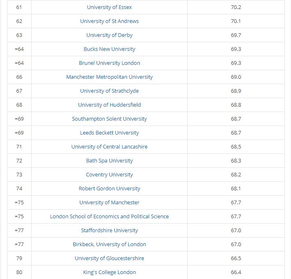The height and width of the screenshot is (279, 291).
Task: Click Robert Gordon University link
Action: pyautogui.click(x=109, y=188)
